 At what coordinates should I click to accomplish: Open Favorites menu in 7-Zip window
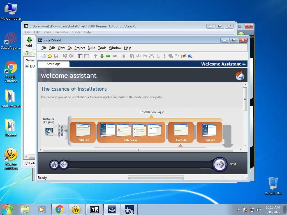(x=61, y=32)
